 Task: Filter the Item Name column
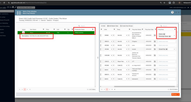coord(43,30)
